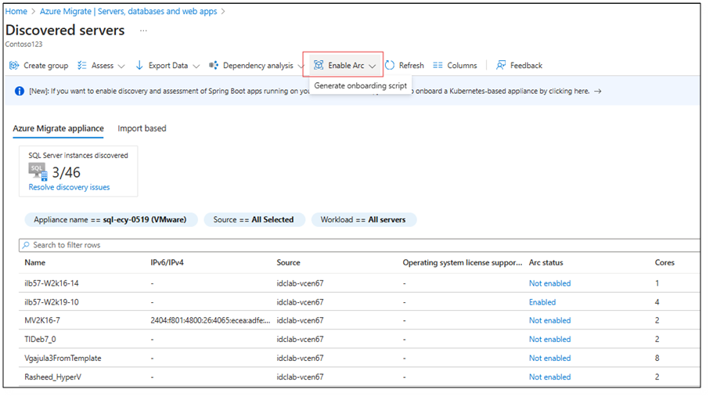Viewport: 713px width, 400px height.
Task: Click Enabled status for ilb57-W2k19-10
Action: coord(542,302)
